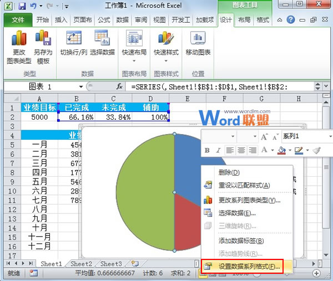The width and height of the screenshot is (333, 281).
Task: Open the Sheet3 worksheet tab
Action: 111,264
